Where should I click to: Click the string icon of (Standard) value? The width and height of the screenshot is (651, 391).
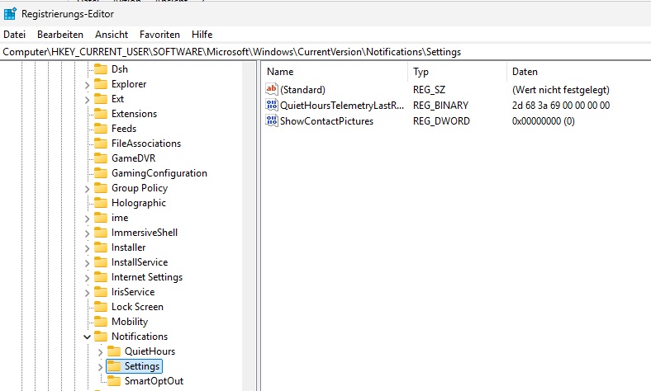(272, 89)
